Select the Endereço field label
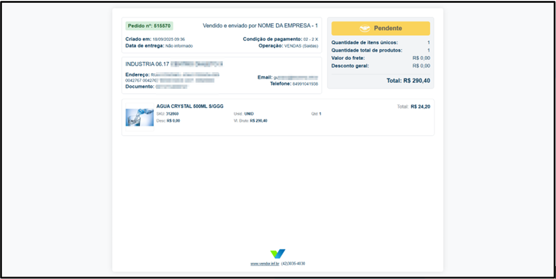 tap(137, 75)
